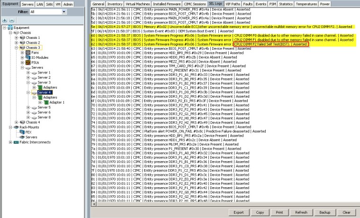Click the Server 4 blade icon
This screenshot has height=218, width=360.
point(34,92)
